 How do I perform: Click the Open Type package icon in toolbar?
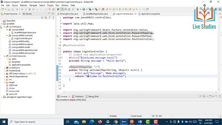tap(103, 9)
